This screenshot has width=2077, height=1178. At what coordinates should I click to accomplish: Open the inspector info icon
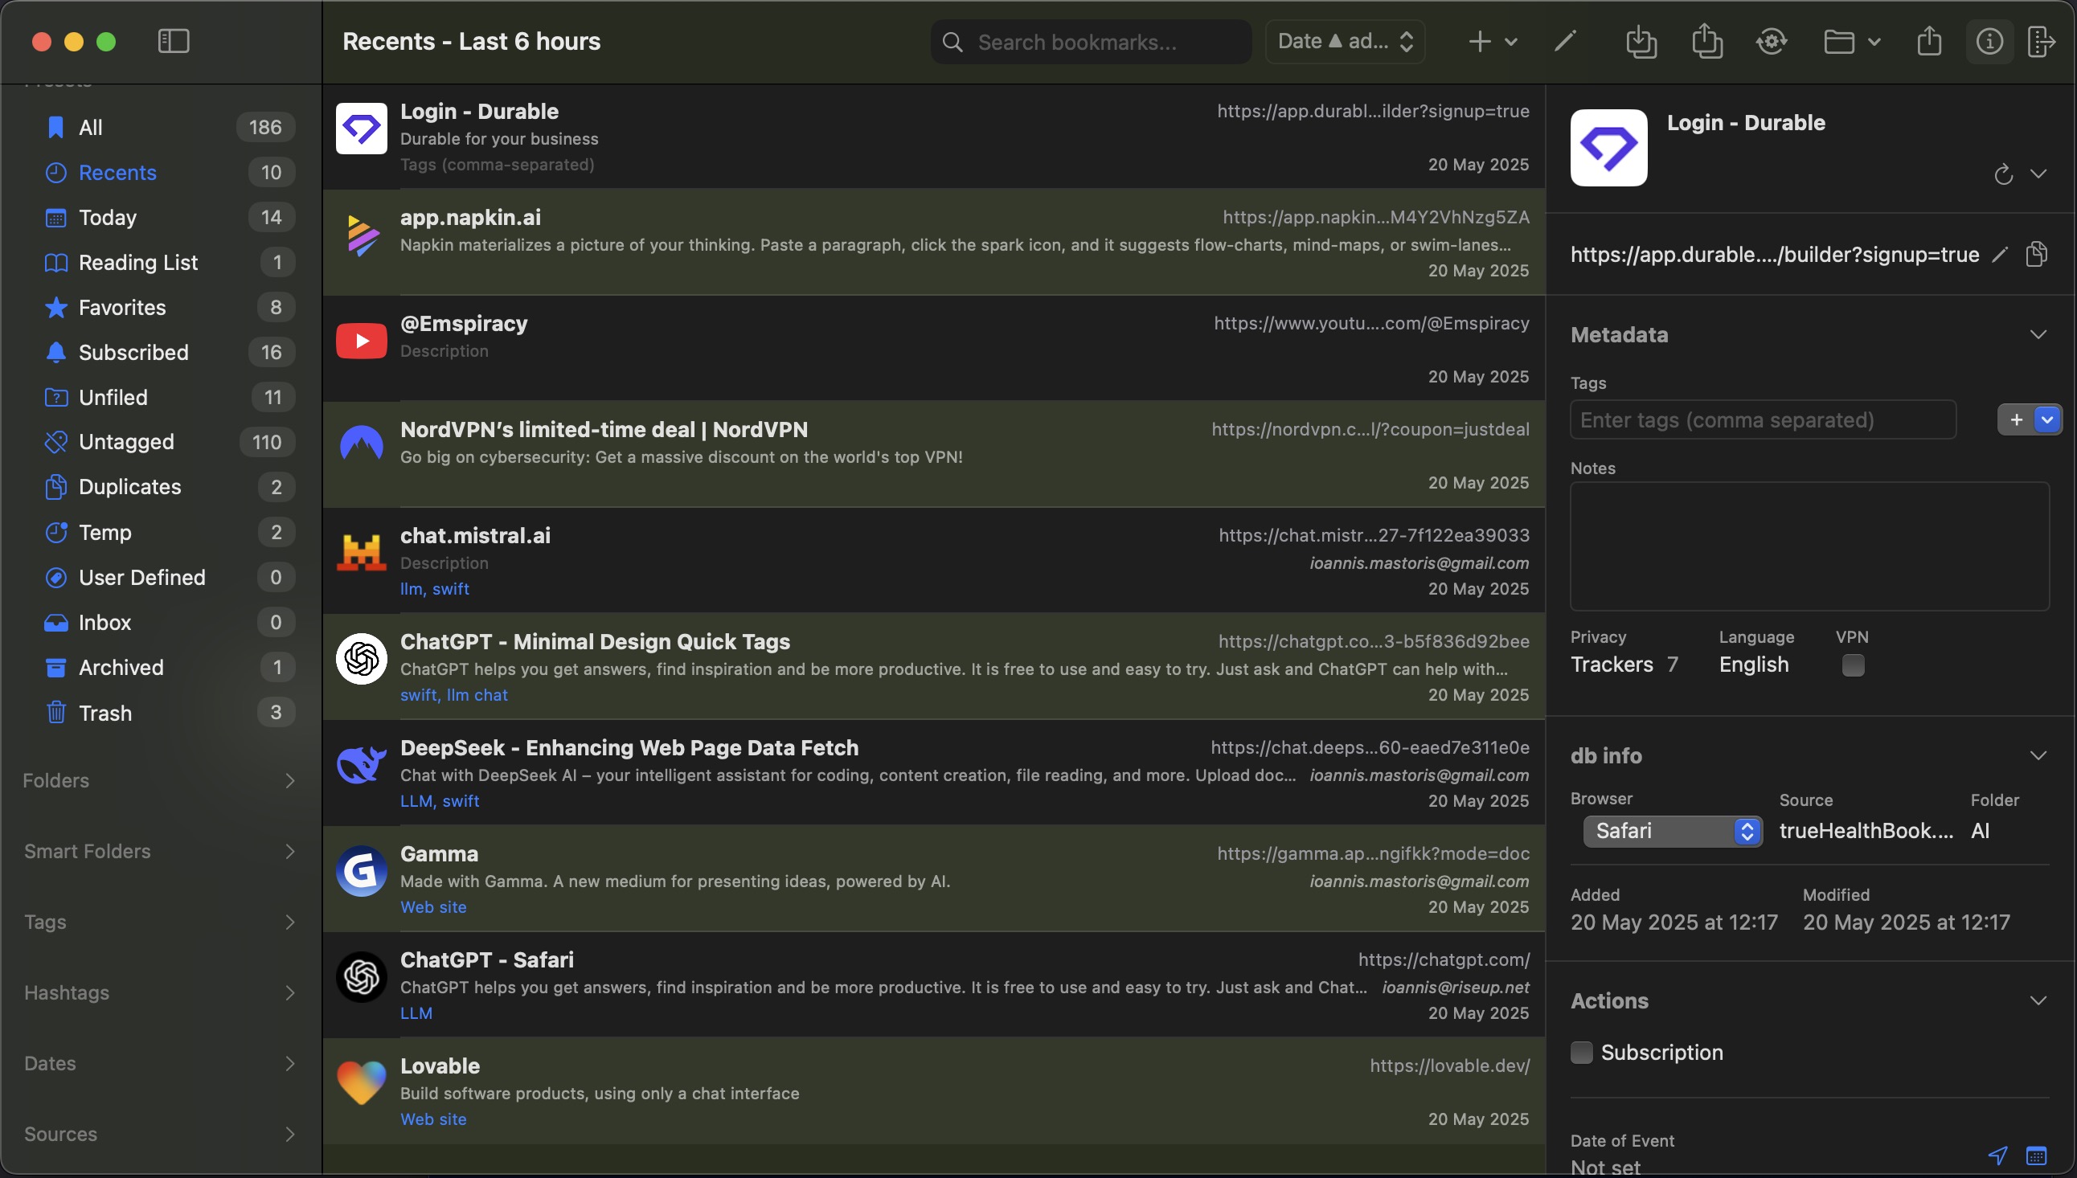(x=1989, y=41)
